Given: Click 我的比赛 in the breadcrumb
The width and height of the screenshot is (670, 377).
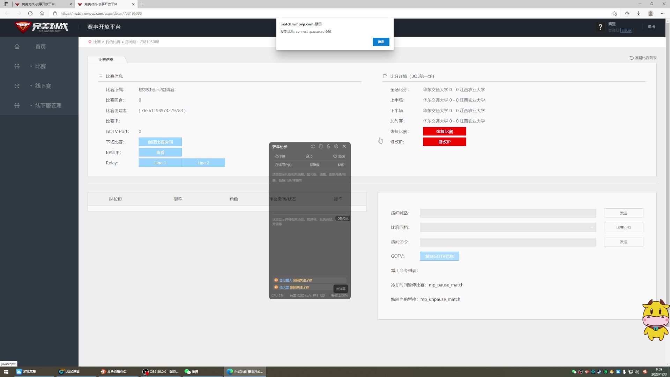Looking at the screenshot, I should pos(113,42).
